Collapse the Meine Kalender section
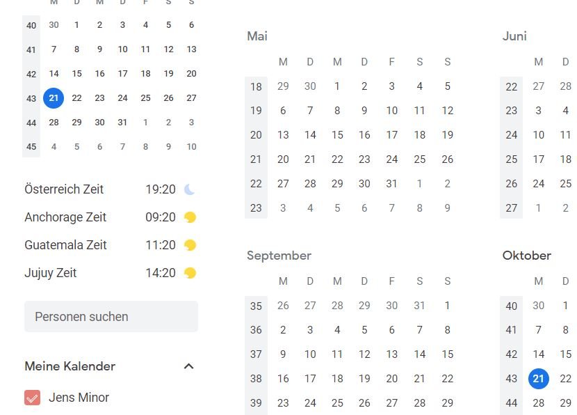Screen dimensions: 577x415 pyautogui.click(x=188, y=366)
